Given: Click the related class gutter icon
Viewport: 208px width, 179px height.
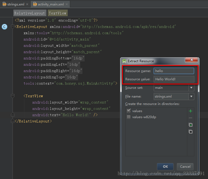Looking at the screenshot, I should point(4,27).
